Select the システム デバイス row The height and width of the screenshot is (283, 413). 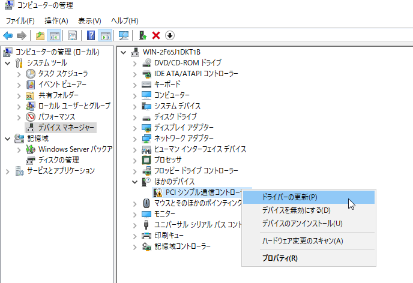click(x=177, y=106)
